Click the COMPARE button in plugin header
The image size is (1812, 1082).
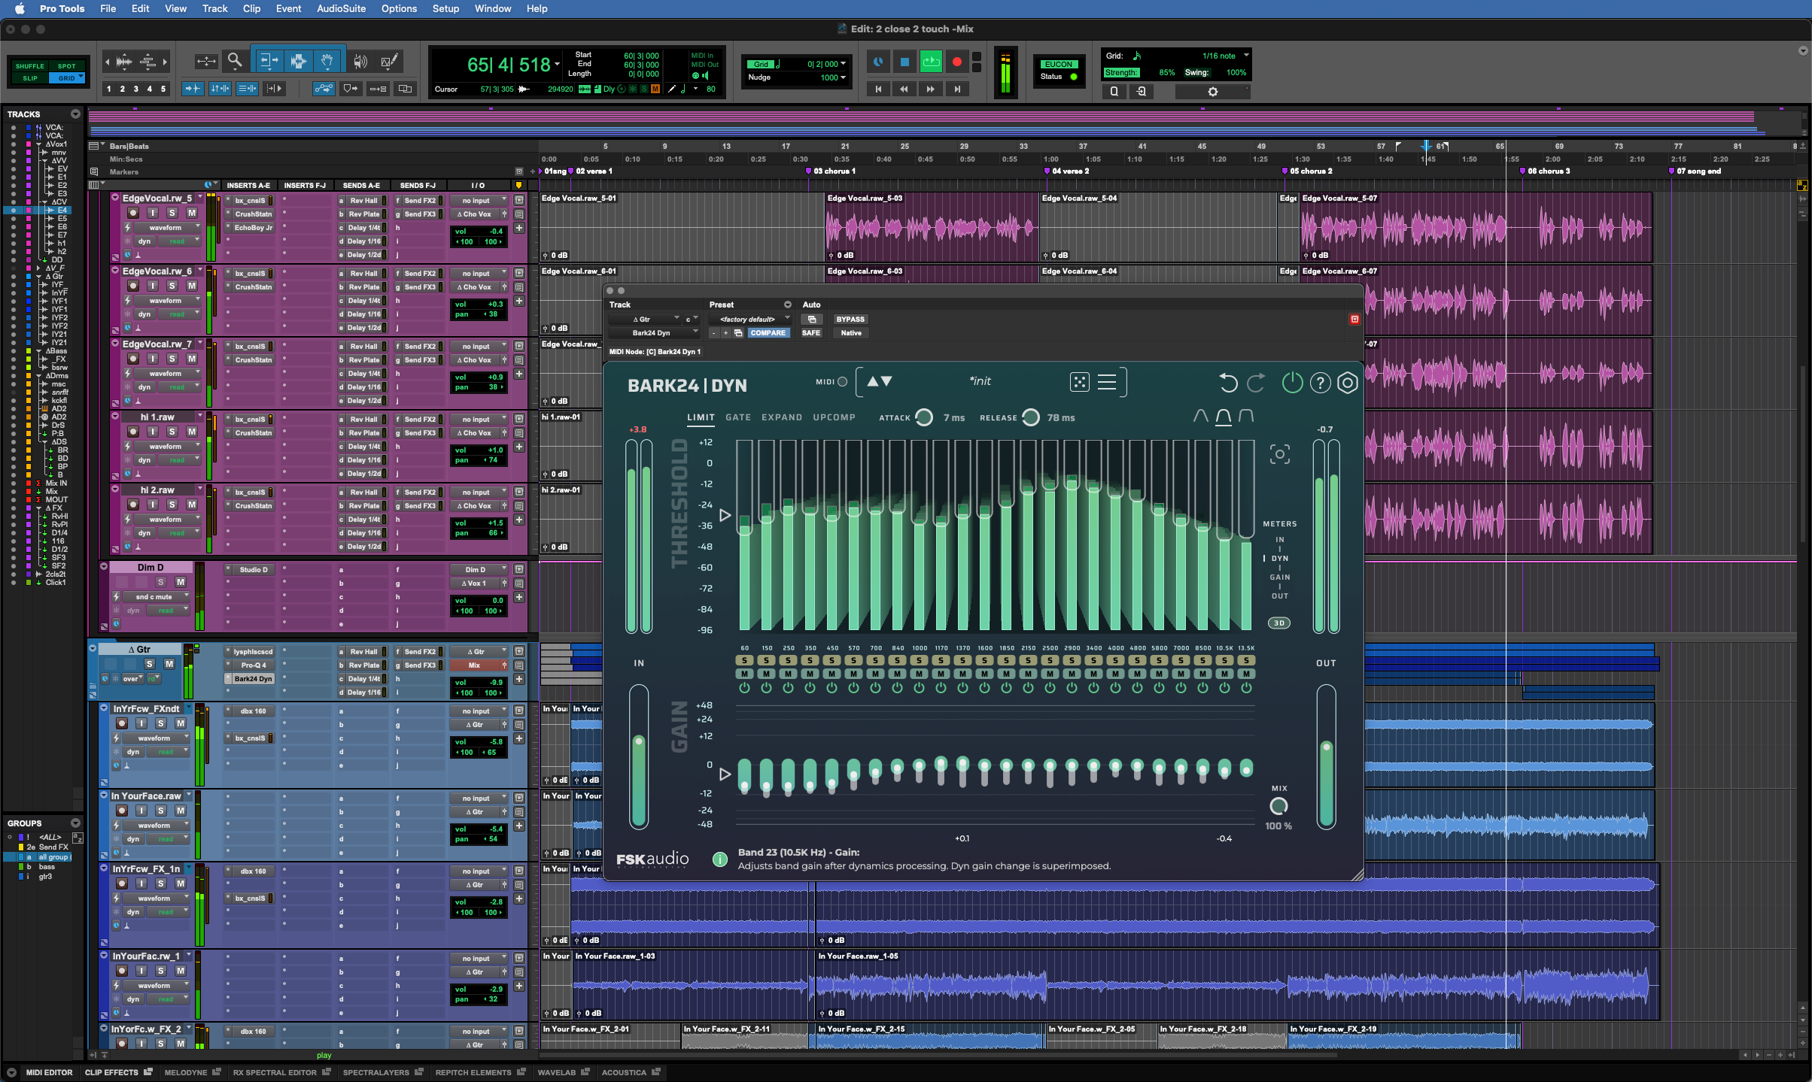[768, 332]
